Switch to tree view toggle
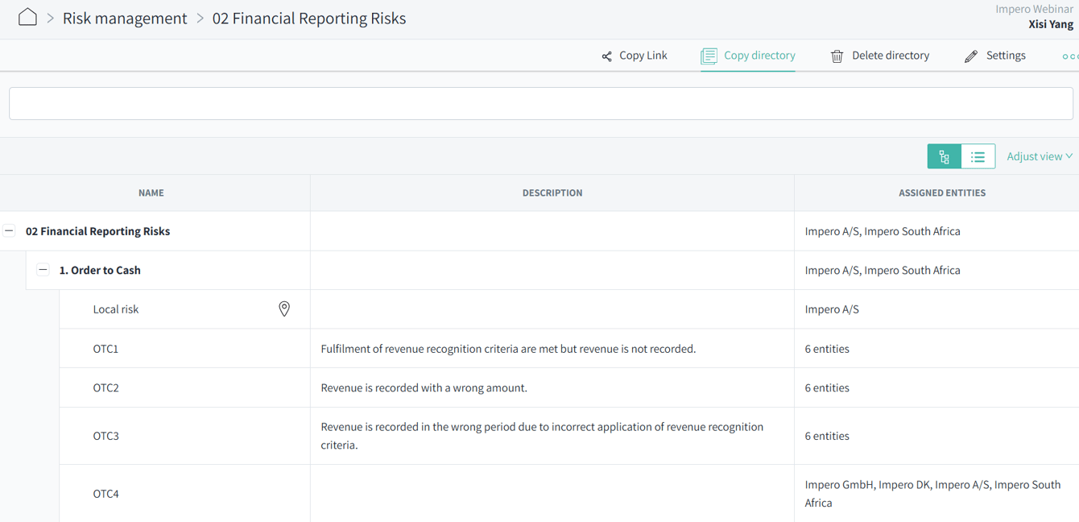Image resolution: width=1079 pixels, height=522 pixels. pos(945,156)
